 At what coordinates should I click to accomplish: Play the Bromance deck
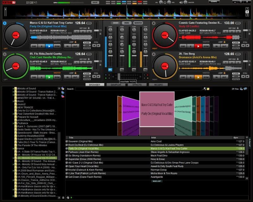(198, 77)
